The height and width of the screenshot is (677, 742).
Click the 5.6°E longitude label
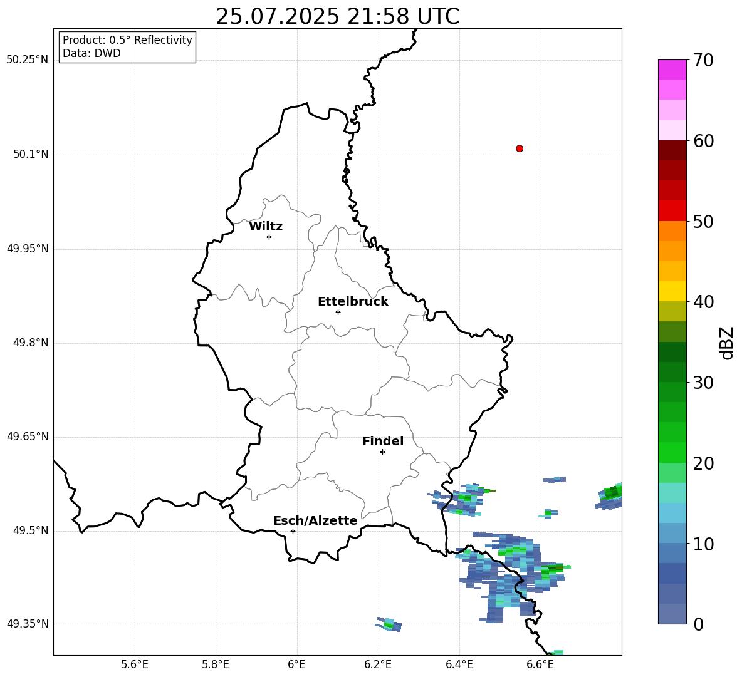pyautogui.click(x=135, y=664)
